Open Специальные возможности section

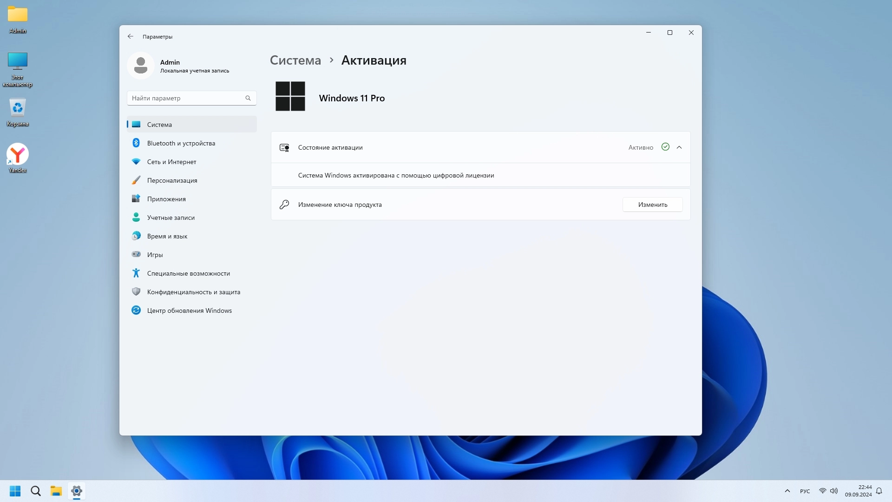point(188,273)
